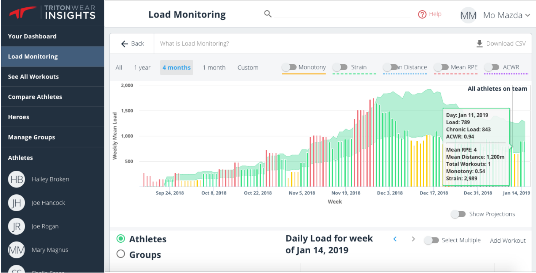Open Joe Rogan's JR avatar
The height and width of the screenshot is (273, 536).
coord(16,226)
